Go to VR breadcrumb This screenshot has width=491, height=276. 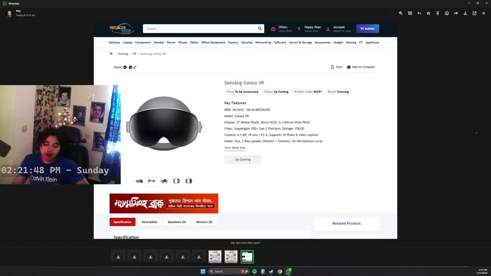(134, 54)
